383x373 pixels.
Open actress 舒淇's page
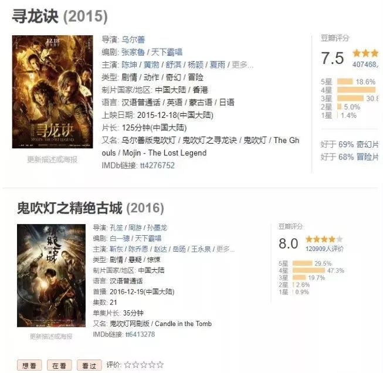point(174,65)
